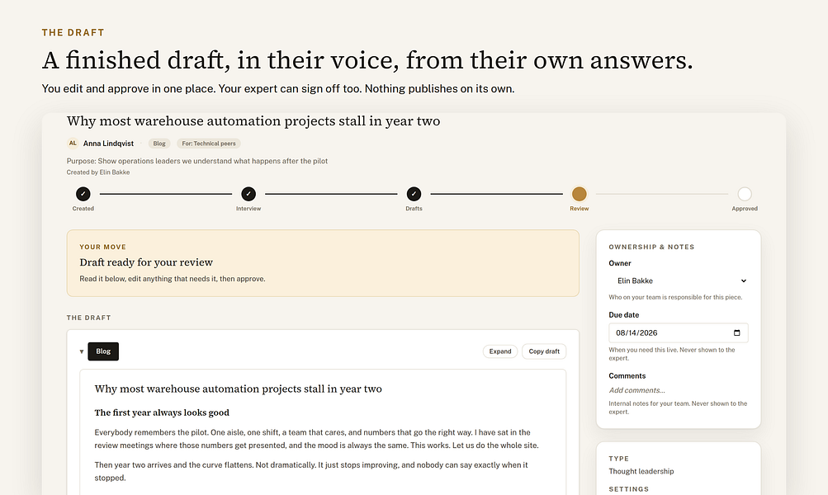The width and height of the screenshot is (828, 495).
Task: Click Created by Elin Bakke text
Action: click(x=98, y=172)
